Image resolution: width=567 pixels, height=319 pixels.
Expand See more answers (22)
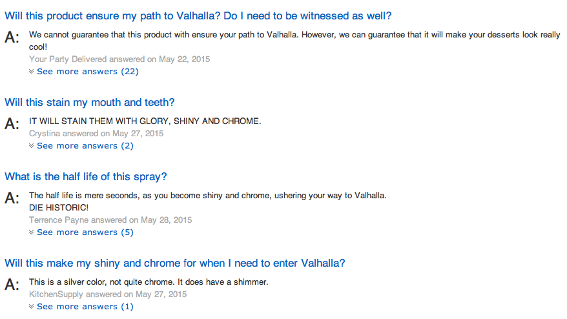tap(88, 72)
